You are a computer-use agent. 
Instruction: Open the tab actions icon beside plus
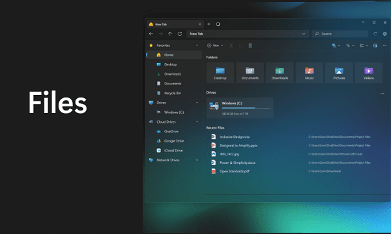(x=218, y=24)
